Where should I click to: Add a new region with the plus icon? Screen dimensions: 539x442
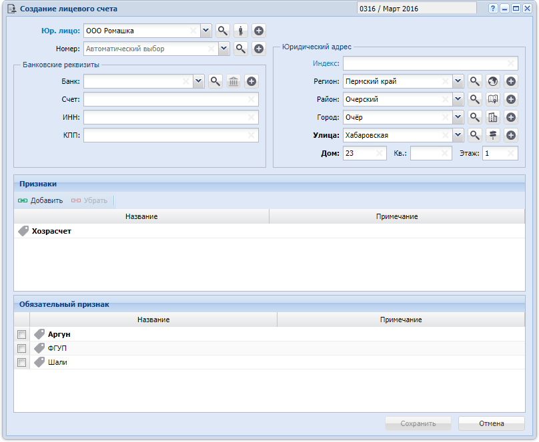pos(511,81)
